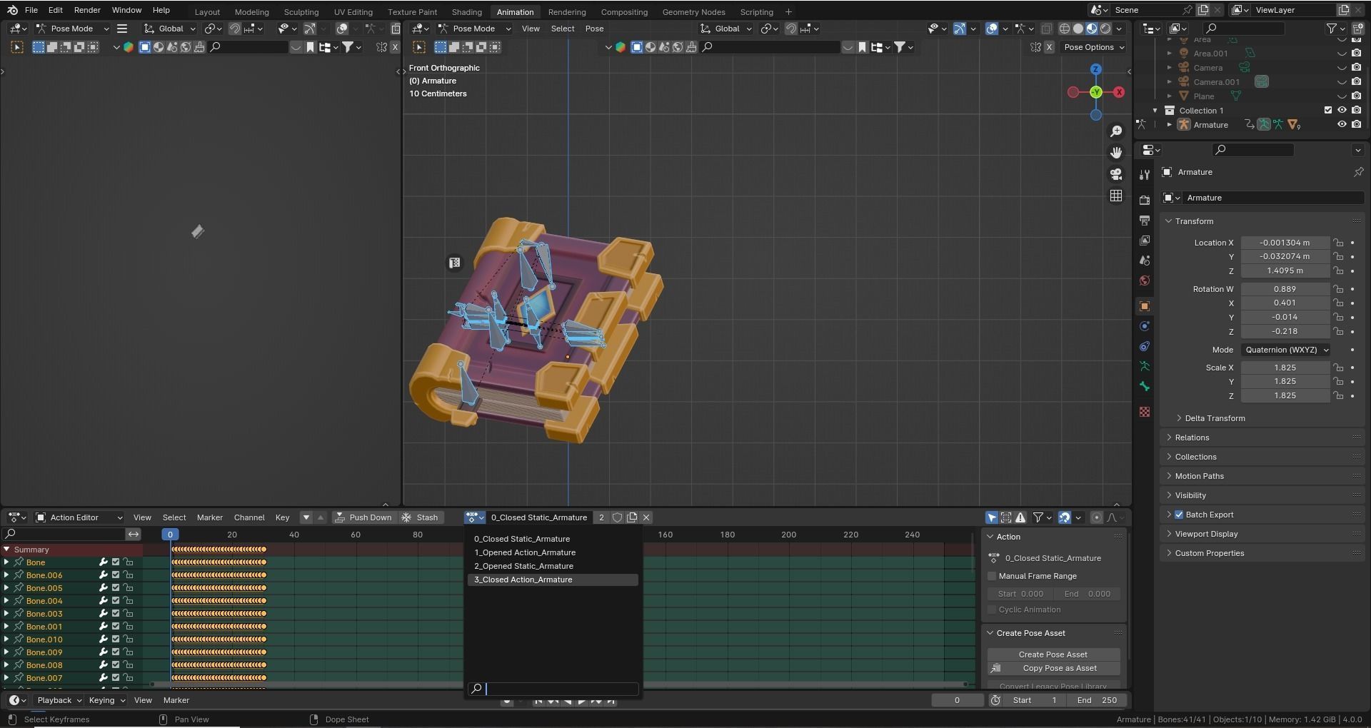Open the View Layer properties tab
1371x728 pixels.
(1145, 240)
